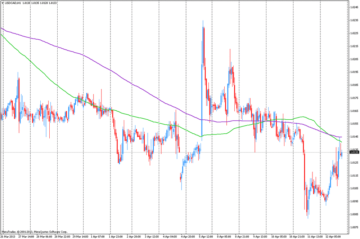
Task: Click the 1.0185 price axis label
Action: click(354, 85)
